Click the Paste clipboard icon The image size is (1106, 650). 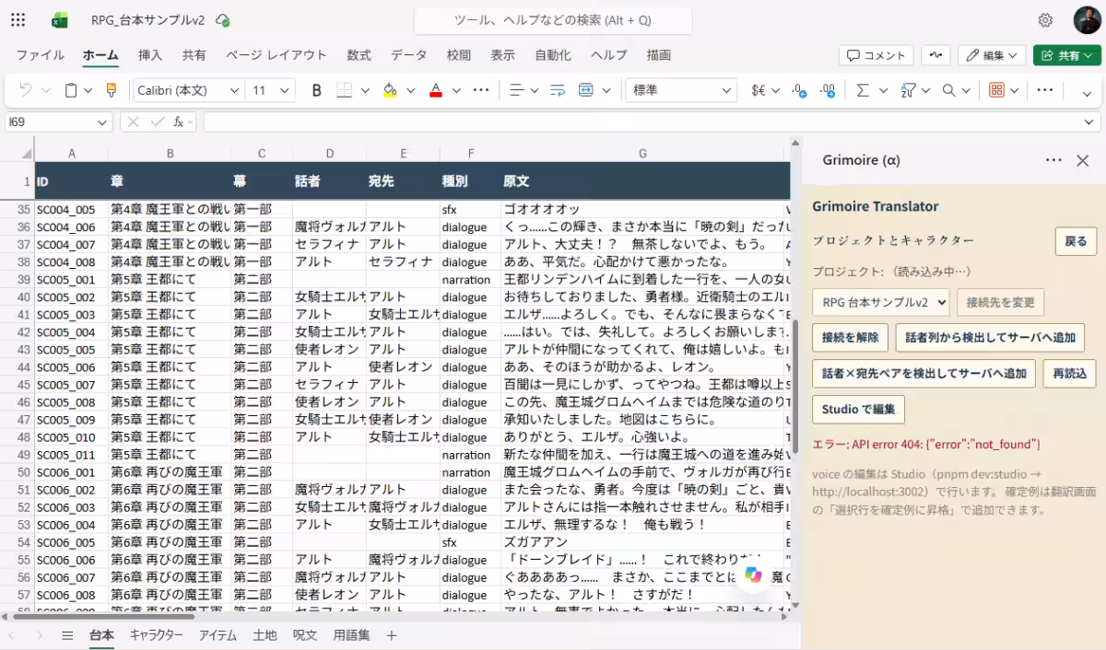point(71,90)
